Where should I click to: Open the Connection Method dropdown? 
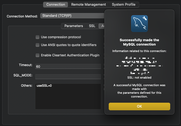(x=72, y=16)
